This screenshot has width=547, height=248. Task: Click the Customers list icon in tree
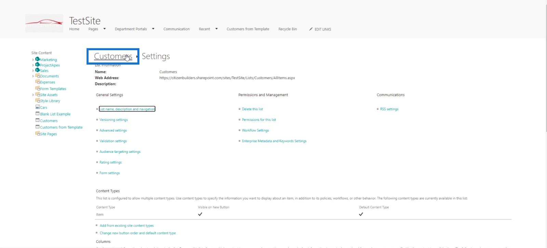click(38, 120)
